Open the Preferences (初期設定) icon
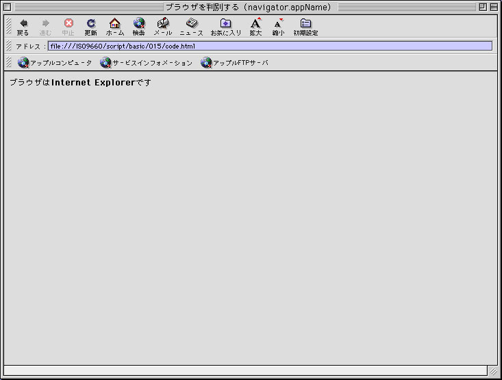 [305, 27]
